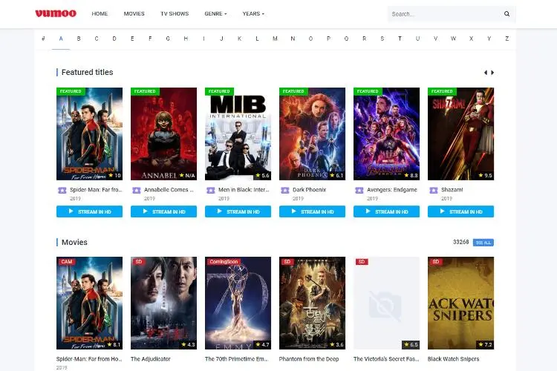Select letter W in alphabet filter
This screenshot has width=557, height=371.
[x=453, y=39]
